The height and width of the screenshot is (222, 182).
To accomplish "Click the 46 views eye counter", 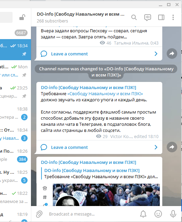I will coord(105,43).
